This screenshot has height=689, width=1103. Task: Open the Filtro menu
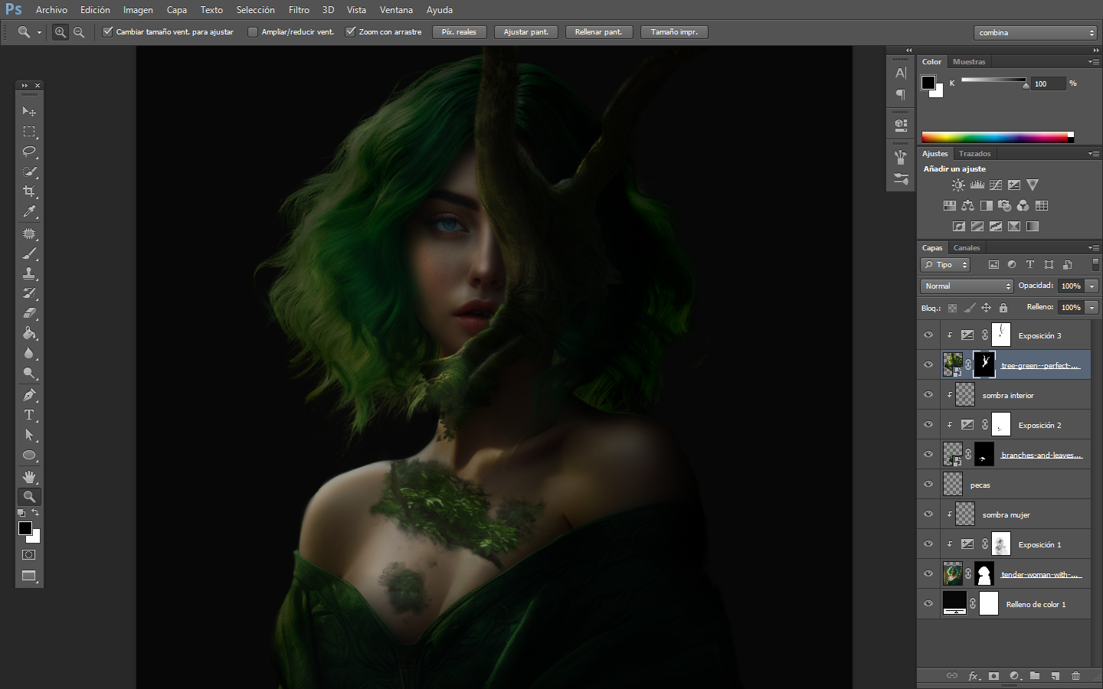pyautogui.click(x=299, y=10)
